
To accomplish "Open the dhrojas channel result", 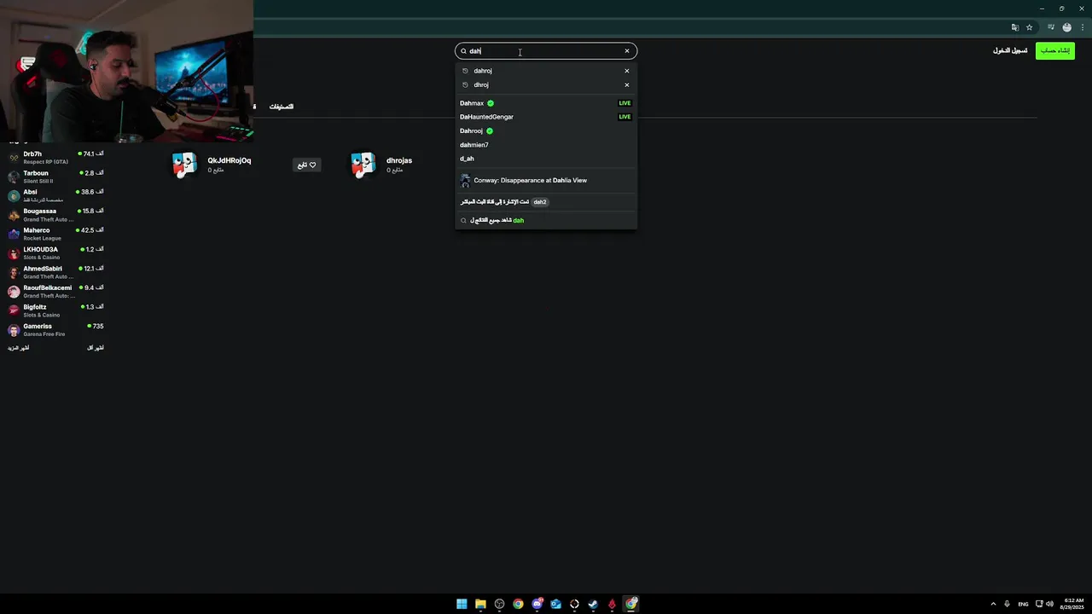I will pos(399,160).
